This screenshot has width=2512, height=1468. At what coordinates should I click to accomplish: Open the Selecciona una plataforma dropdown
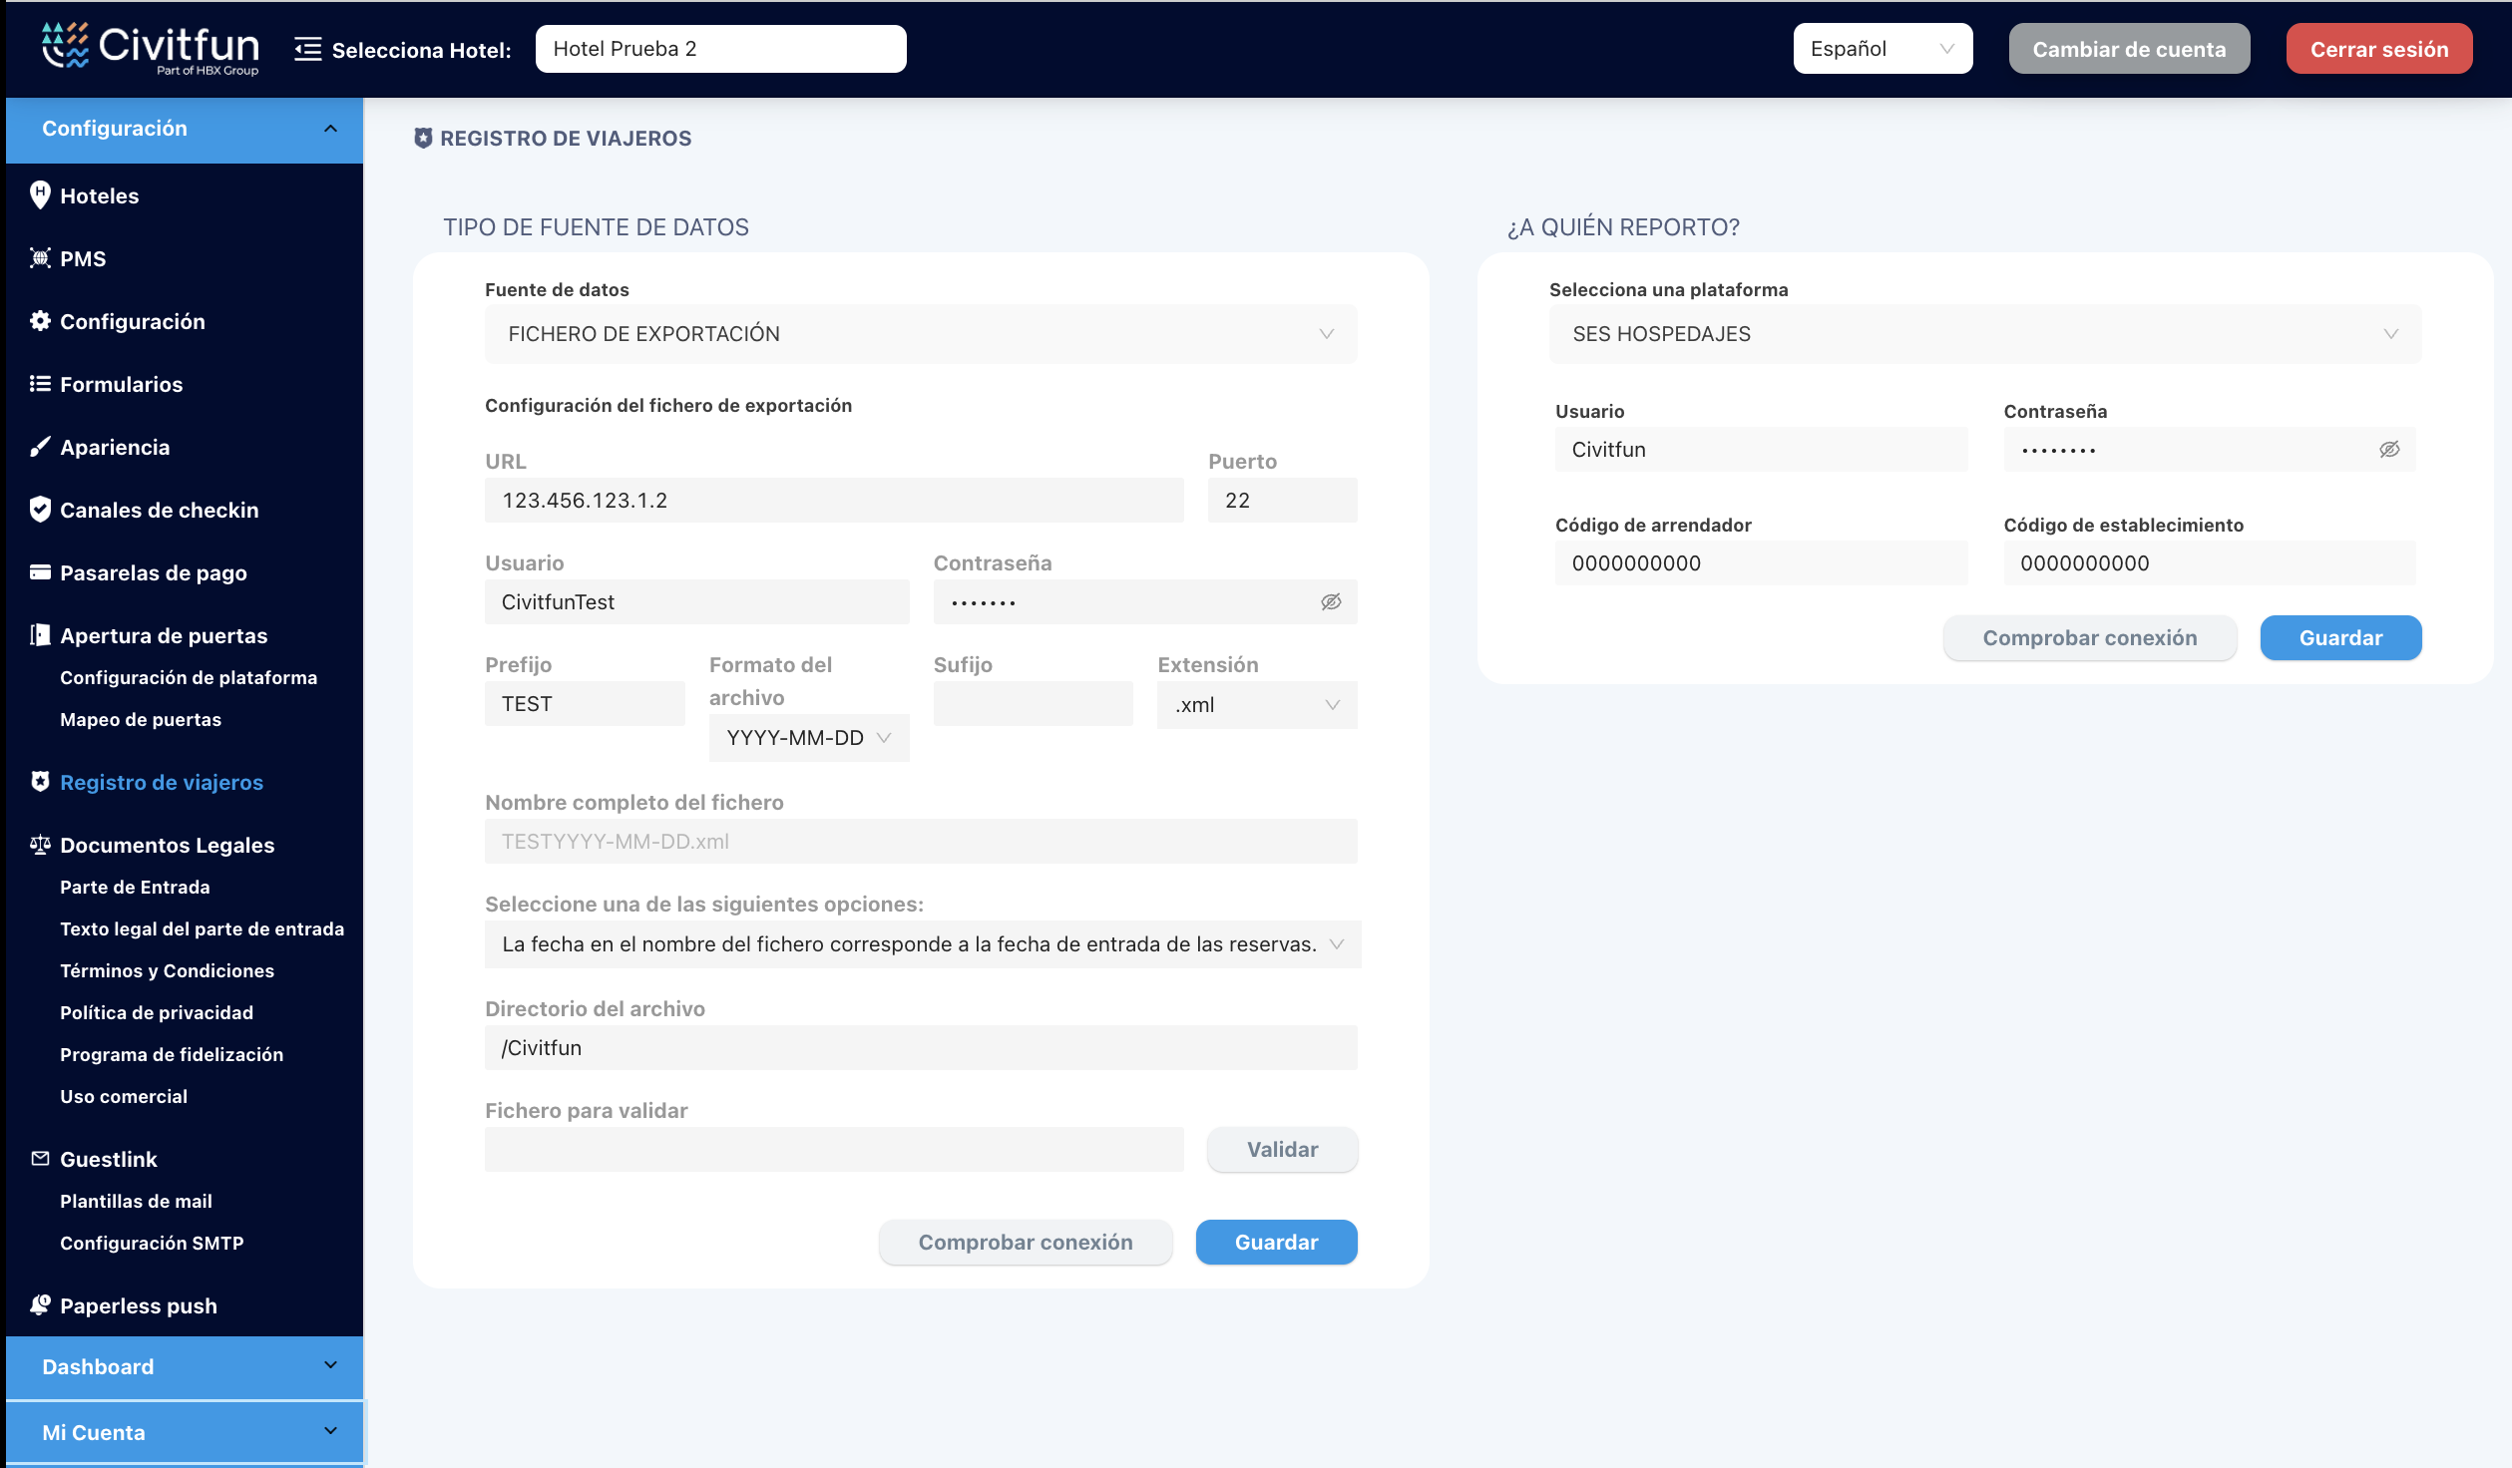tap(1985, 334)
